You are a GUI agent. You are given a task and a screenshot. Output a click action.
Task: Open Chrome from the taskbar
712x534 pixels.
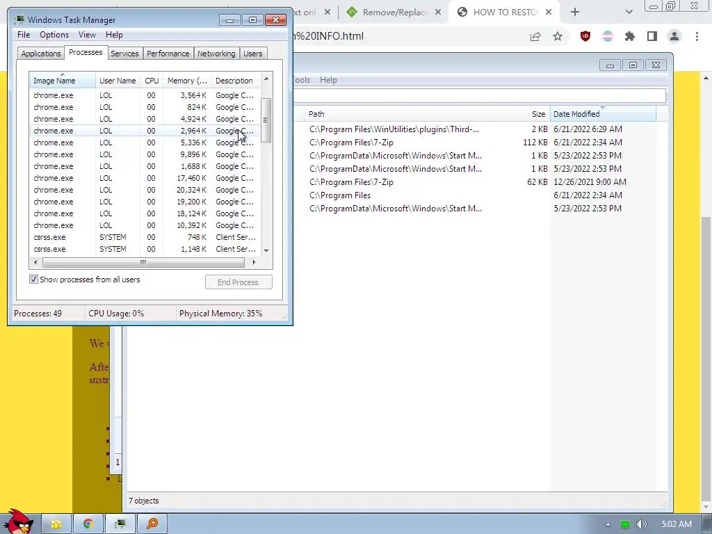(x=88, y=524)
